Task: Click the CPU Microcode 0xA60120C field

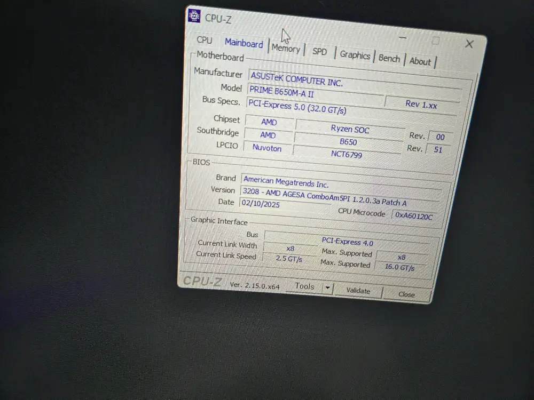Action: tap(414, 216)
